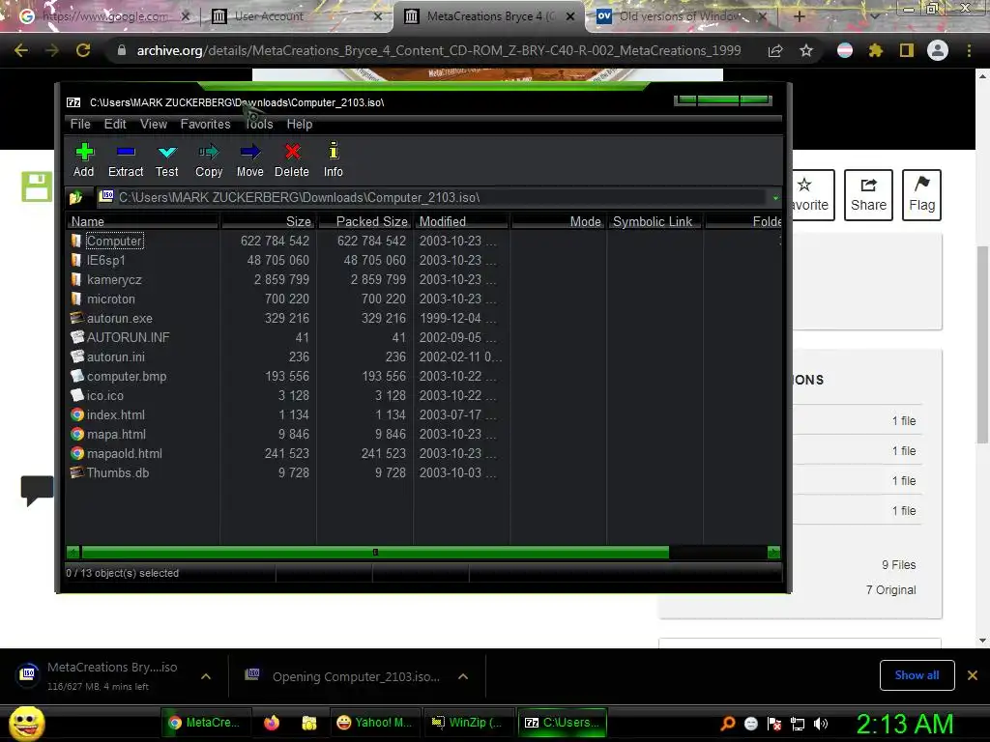Go up one folder level icon
The image size is (990, 742).
click(75, 198)
